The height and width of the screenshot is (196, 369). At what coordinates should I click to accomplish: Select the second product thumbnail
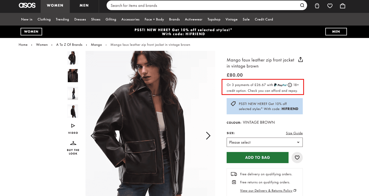click(73, 76)
